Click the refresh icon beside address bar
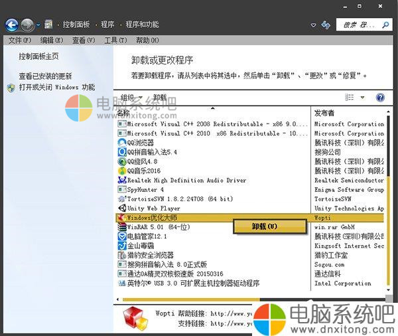398x336 pixels. click(x=326, y=25)
